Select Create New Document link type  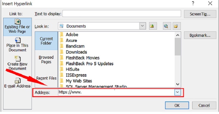point(18,63)
